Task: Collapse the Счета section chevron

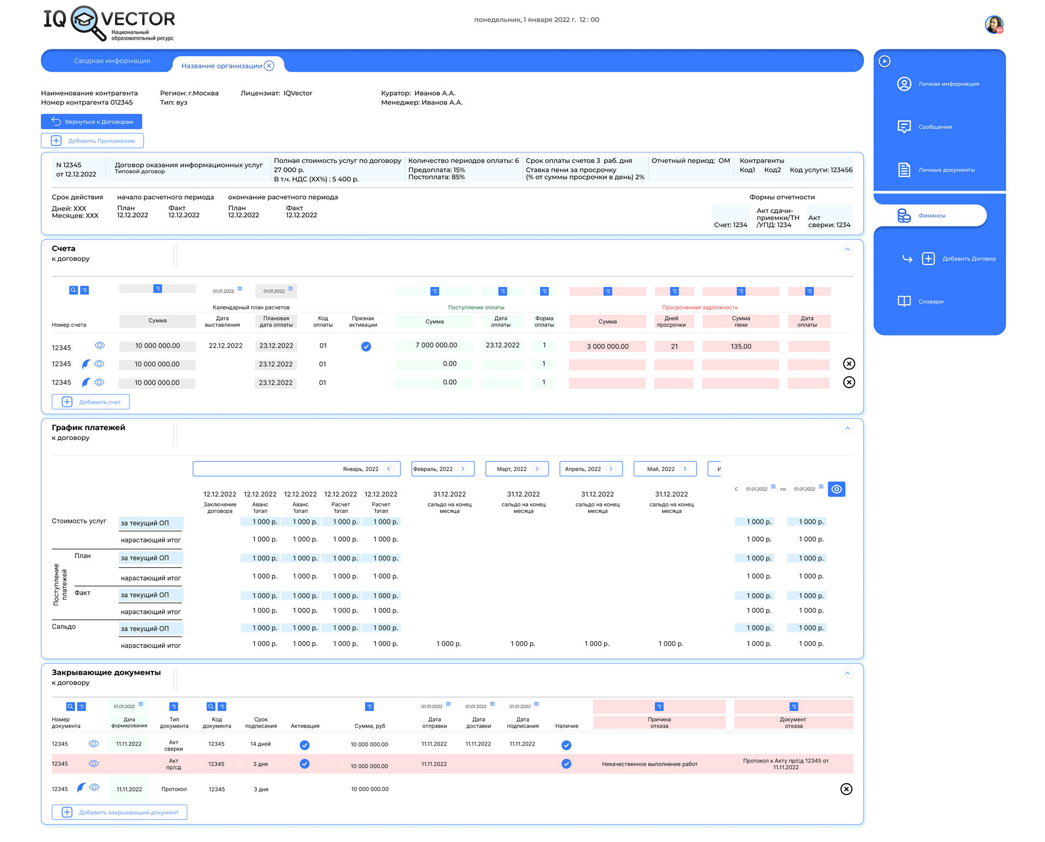Action: pos(847,249)
